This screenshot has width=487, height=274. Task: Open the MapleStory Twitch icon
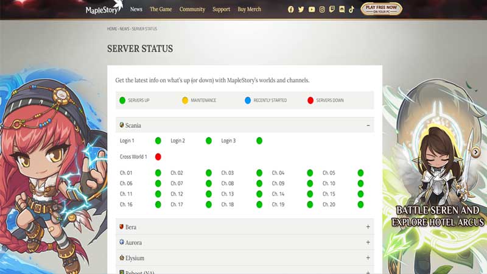(x=332, y=9)
